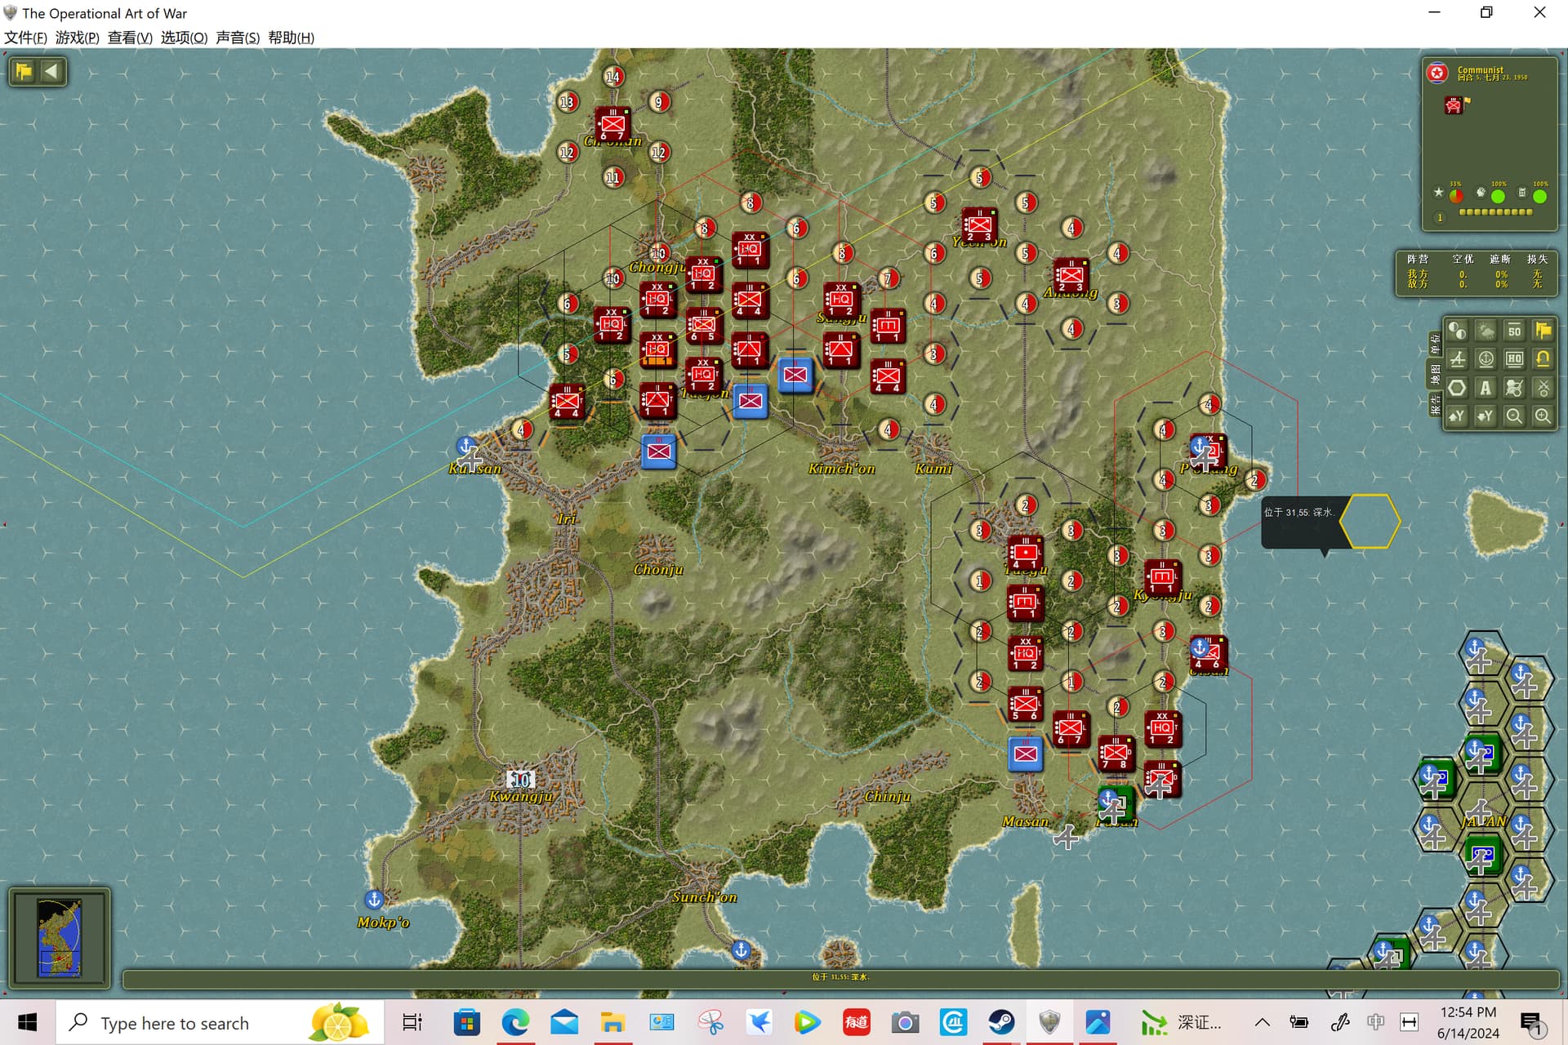Click the supply crate icon
This screenshot has height=1045, width=1568.
click(1521, 193)
